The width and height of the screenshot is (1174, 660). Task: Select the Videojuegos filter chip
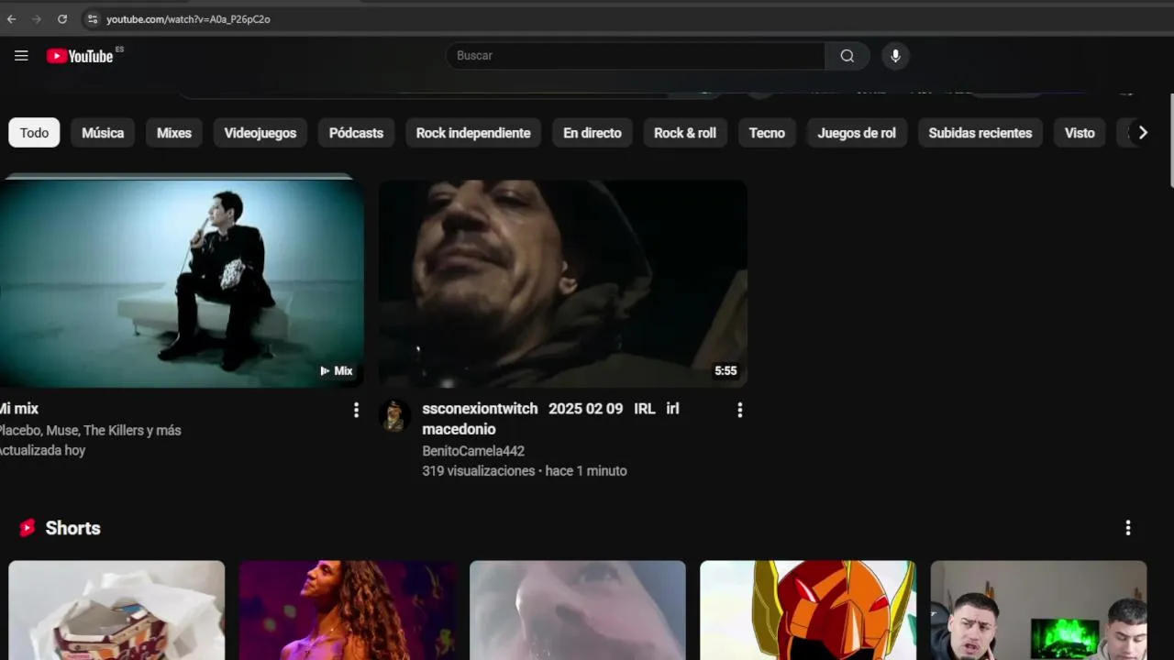click(260, 133)
